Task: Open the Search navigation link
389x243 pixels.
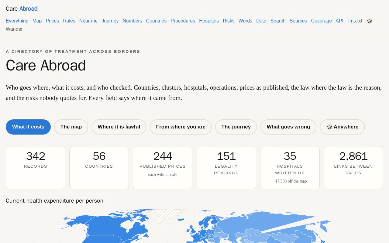Action: pos(278,21)
